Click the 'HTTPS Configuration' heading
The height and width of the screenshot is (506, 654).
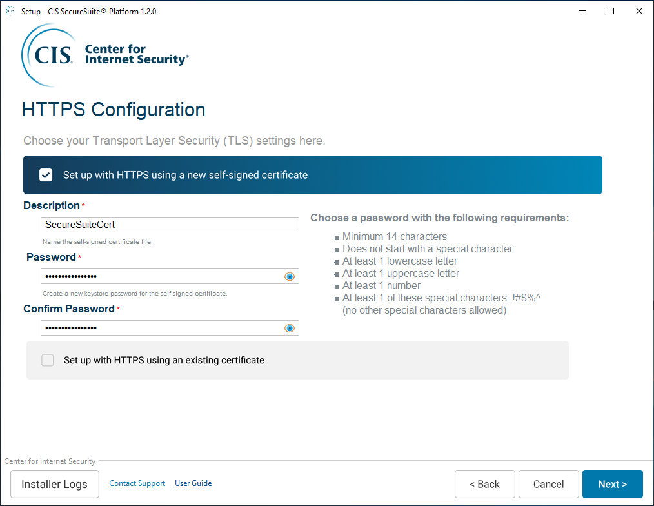[x=114, y=110]
